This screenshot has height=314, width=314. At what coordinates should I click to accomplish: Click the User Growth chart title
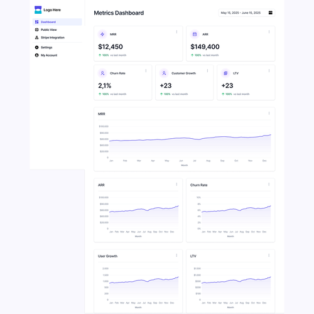click(107, 256)
